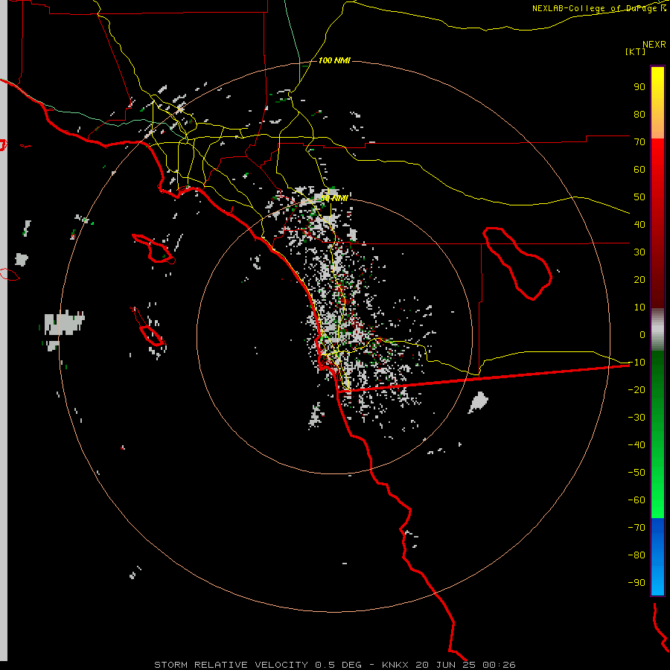Select the gray zero-velocity segment of the scale
Screen dimensions: 670x670
[x=657, y=330]
